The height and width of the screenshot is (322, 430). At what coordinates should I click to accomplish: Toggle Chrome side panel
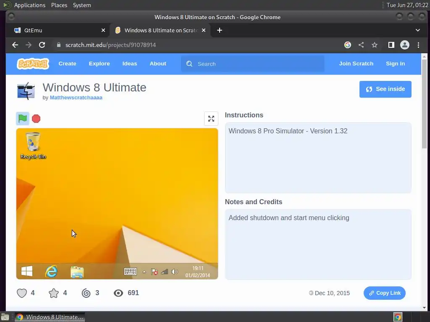[x=391, y=45]
